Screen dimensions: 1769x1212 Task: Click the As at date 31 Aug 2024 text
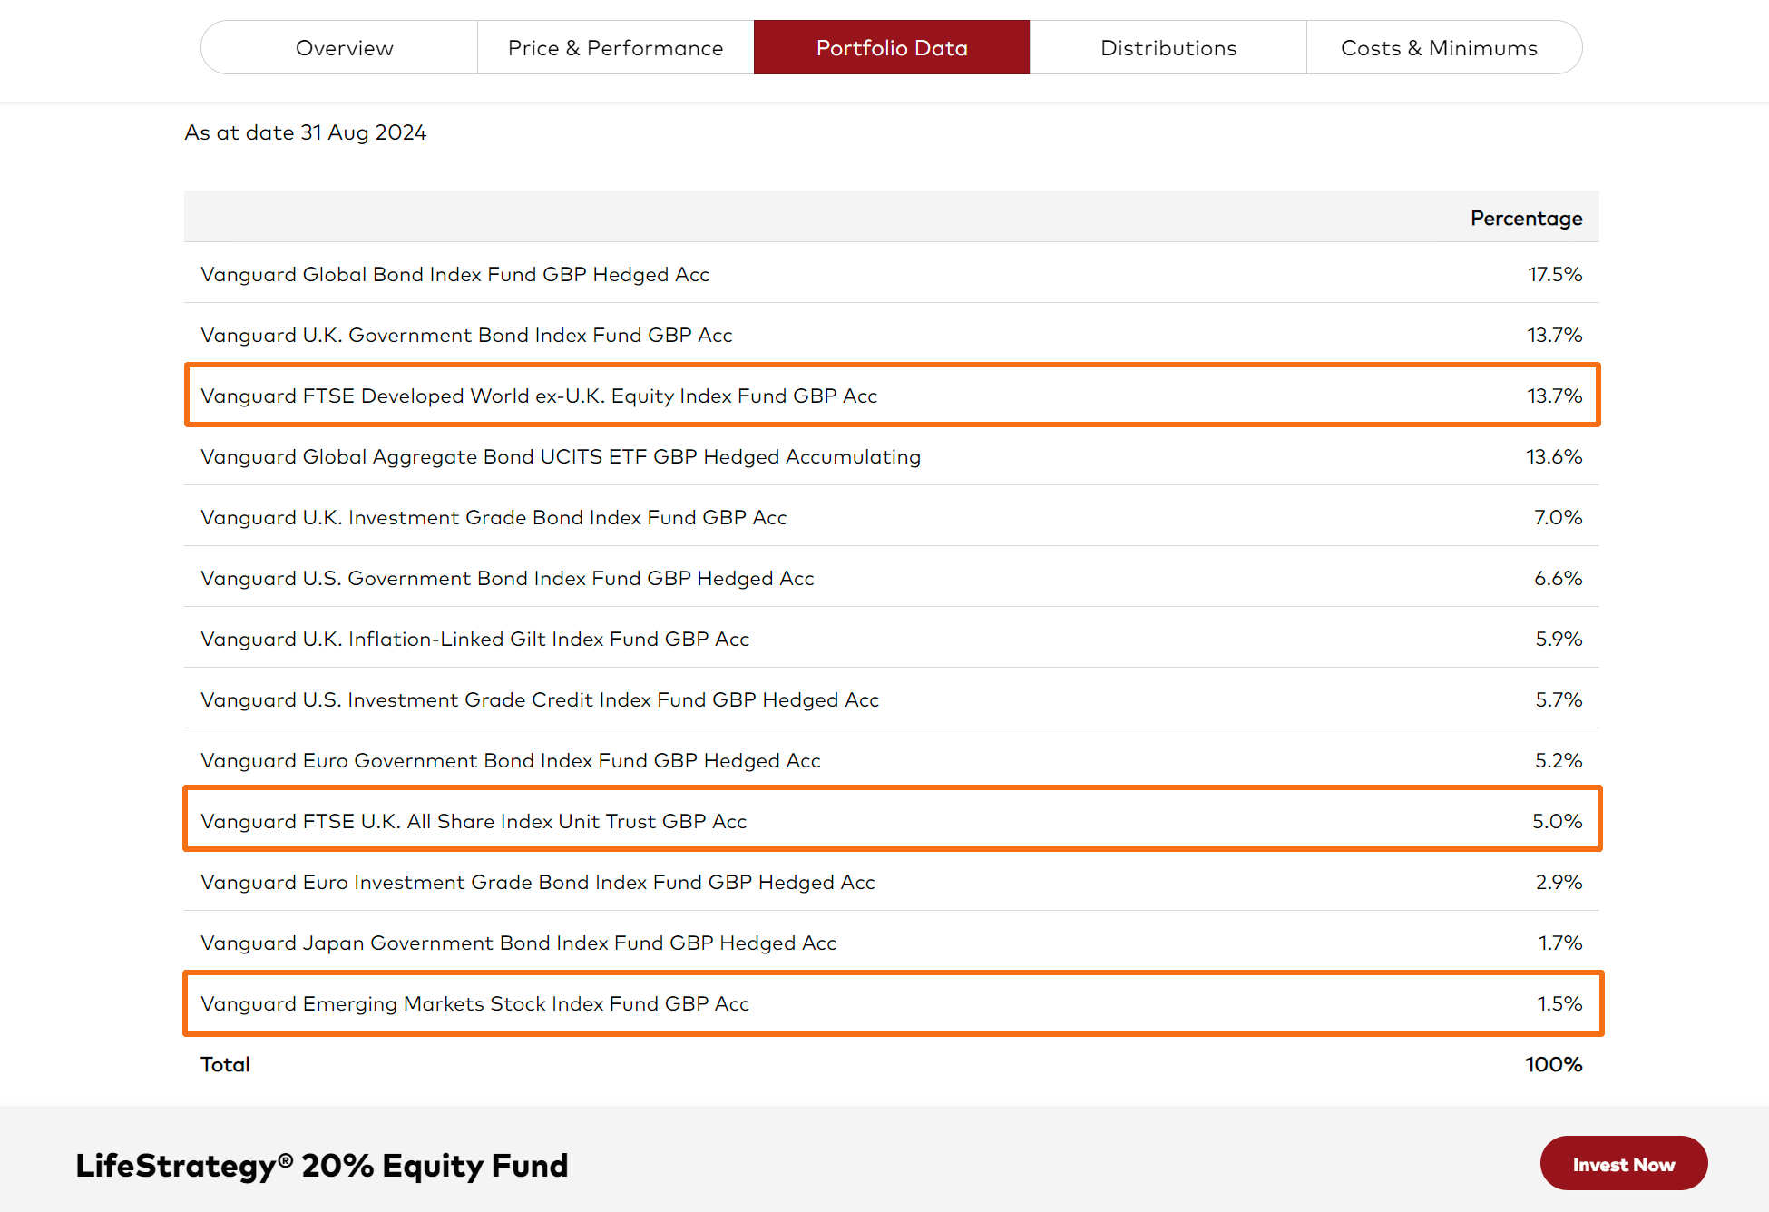[306, 132]
